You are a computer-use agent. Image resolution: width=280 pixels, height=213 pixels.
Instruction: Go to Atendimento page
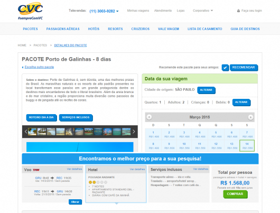click(163, 11)
